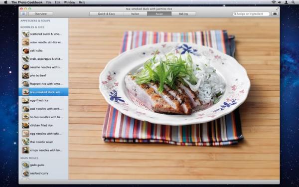The height and width of the screenshot is (187, 299).
Task: Open Spotlight search magnifier icon
Action: [293, 2]
